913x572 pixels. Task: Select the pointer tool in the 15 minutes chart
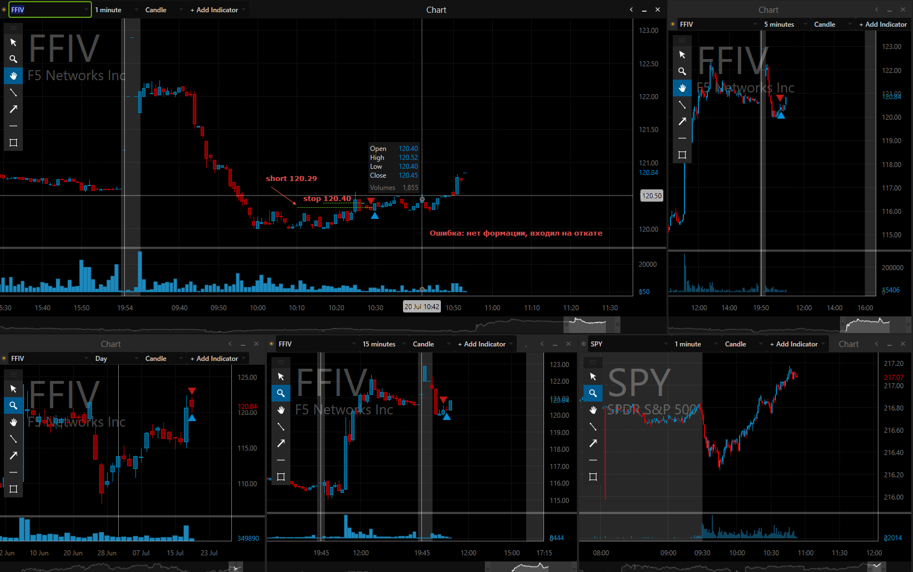[281, 377]
